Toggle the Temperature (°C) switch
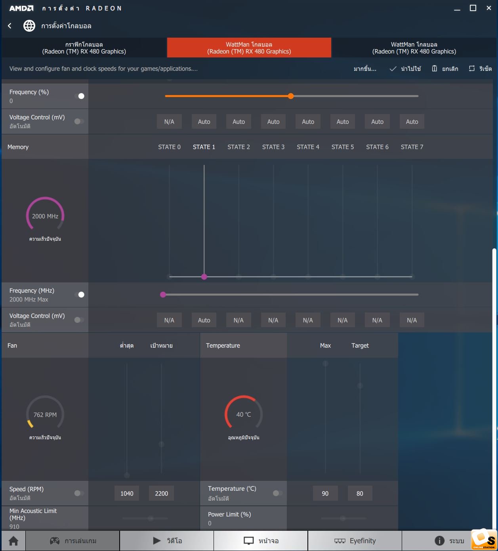 click(x=278, y=493)
